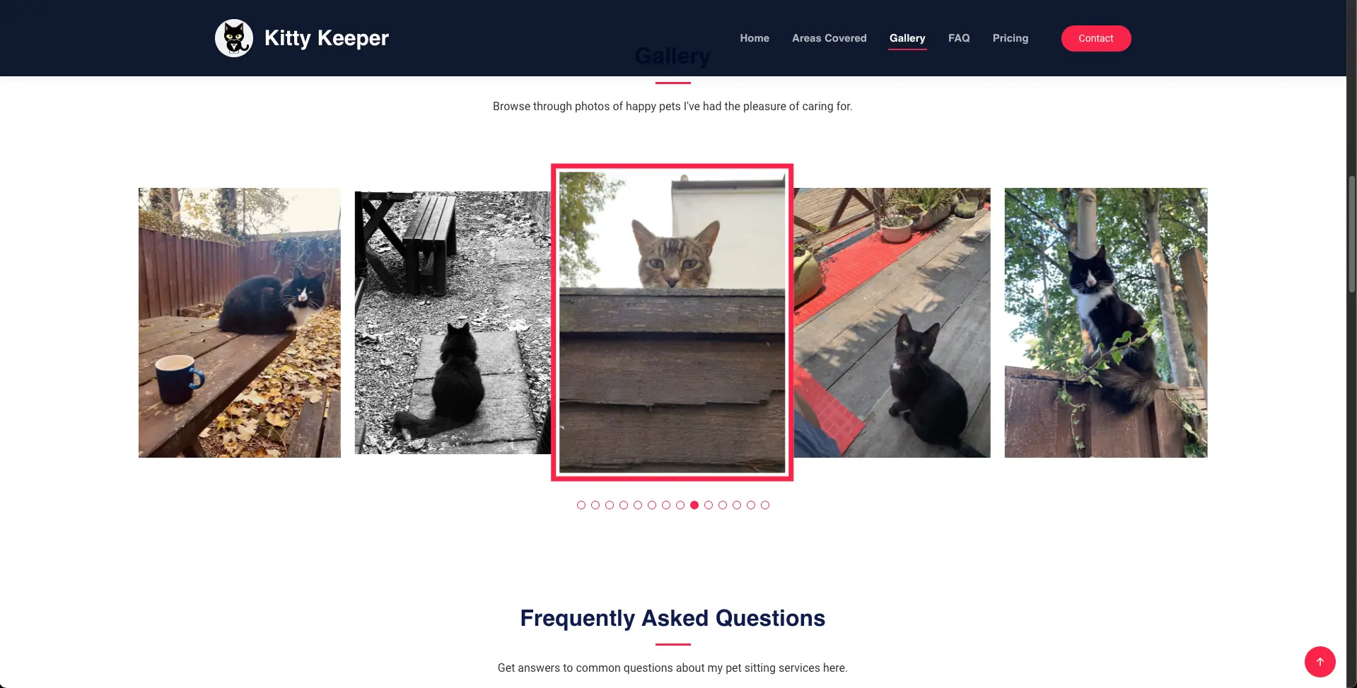Open the tabby cat peeking over fence photo
The image size is (1357, 688).
pos(672,322)
